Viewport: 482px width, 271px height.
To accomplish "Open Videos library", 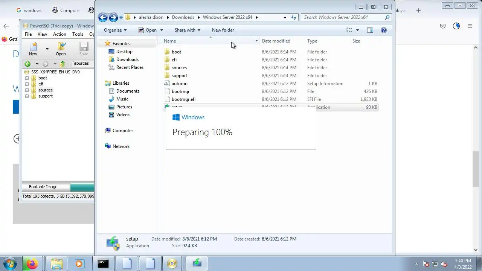I will [x=123, y=115].
